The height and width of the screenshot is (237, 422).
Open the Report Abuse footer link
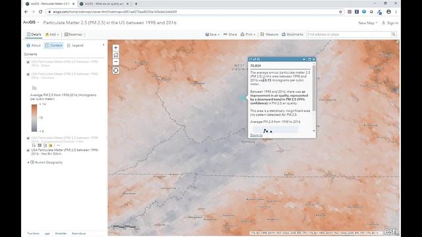point(78,234)
